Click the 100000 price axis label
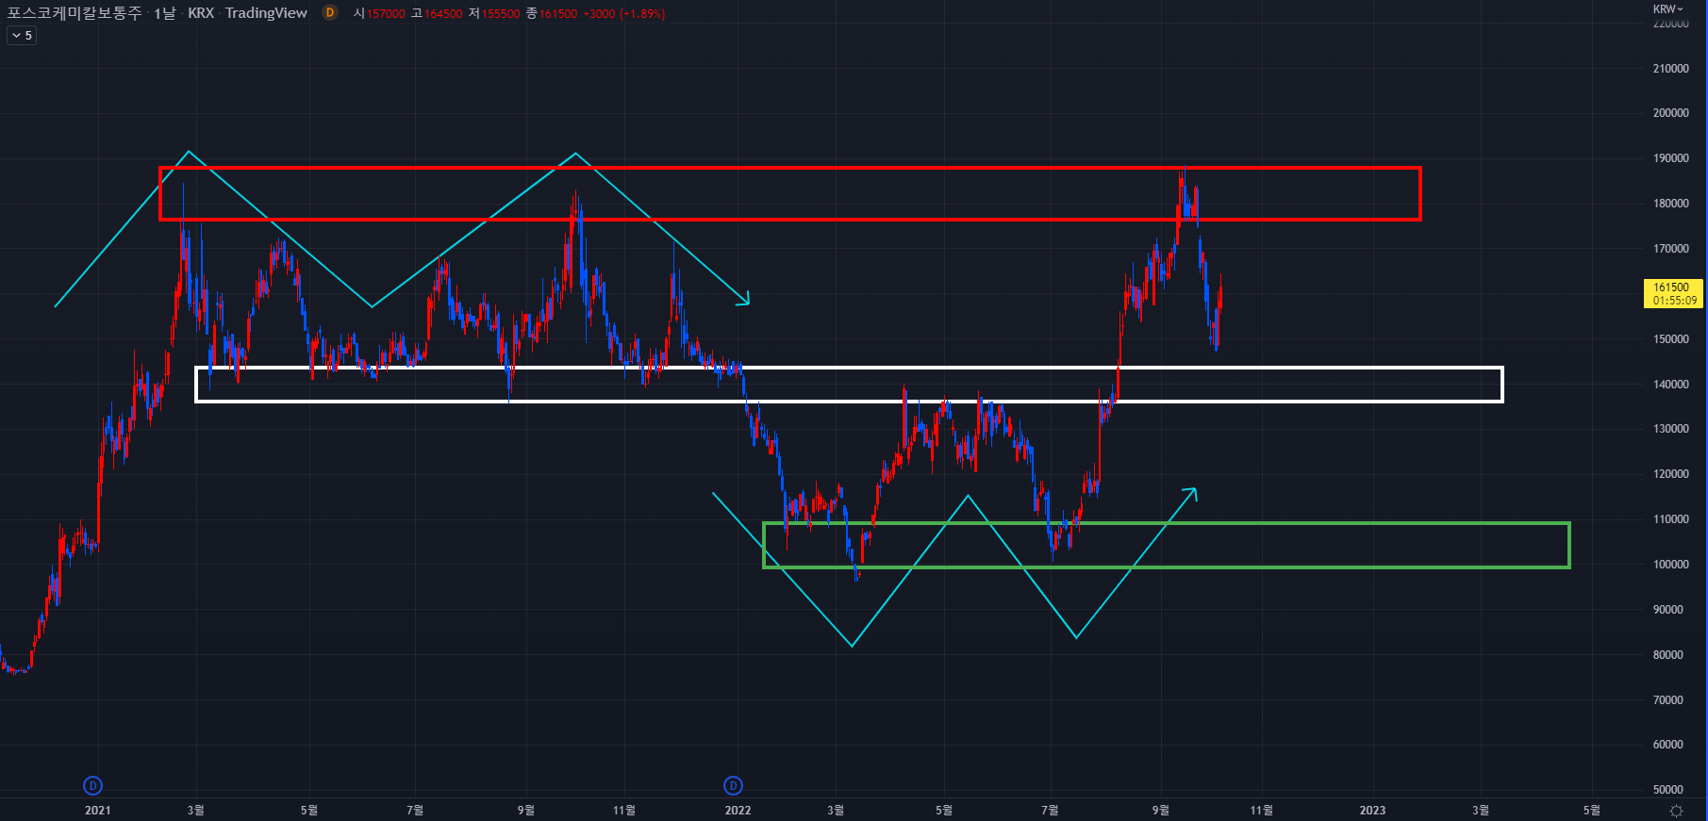Viewport: 1708px width, 821px height. (1670, 565)
